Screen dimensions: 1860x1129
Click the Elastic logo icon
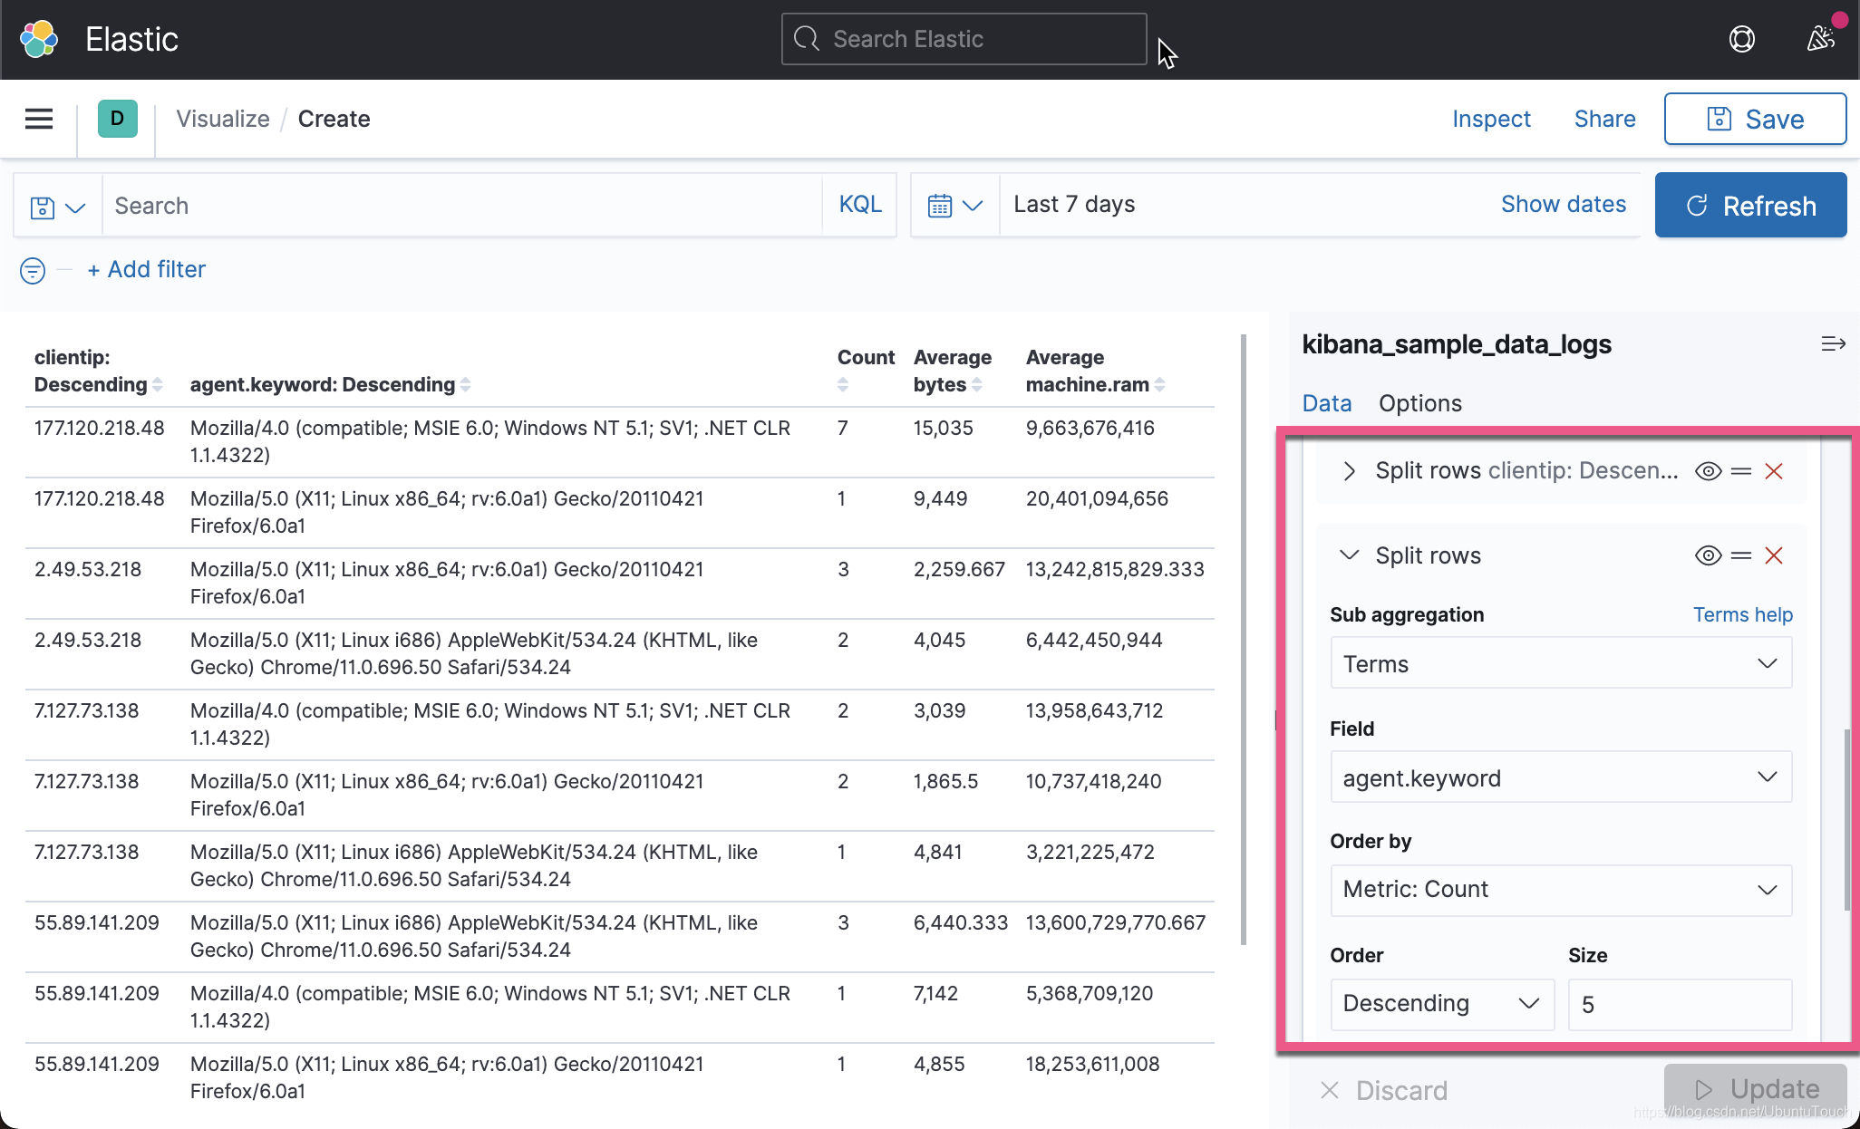click(x=39, y=39)
